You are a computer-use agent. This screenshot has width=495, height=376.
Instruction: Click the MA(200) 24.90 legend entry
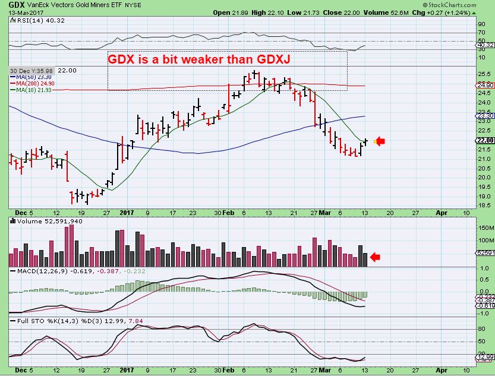[x=33, y=84]
